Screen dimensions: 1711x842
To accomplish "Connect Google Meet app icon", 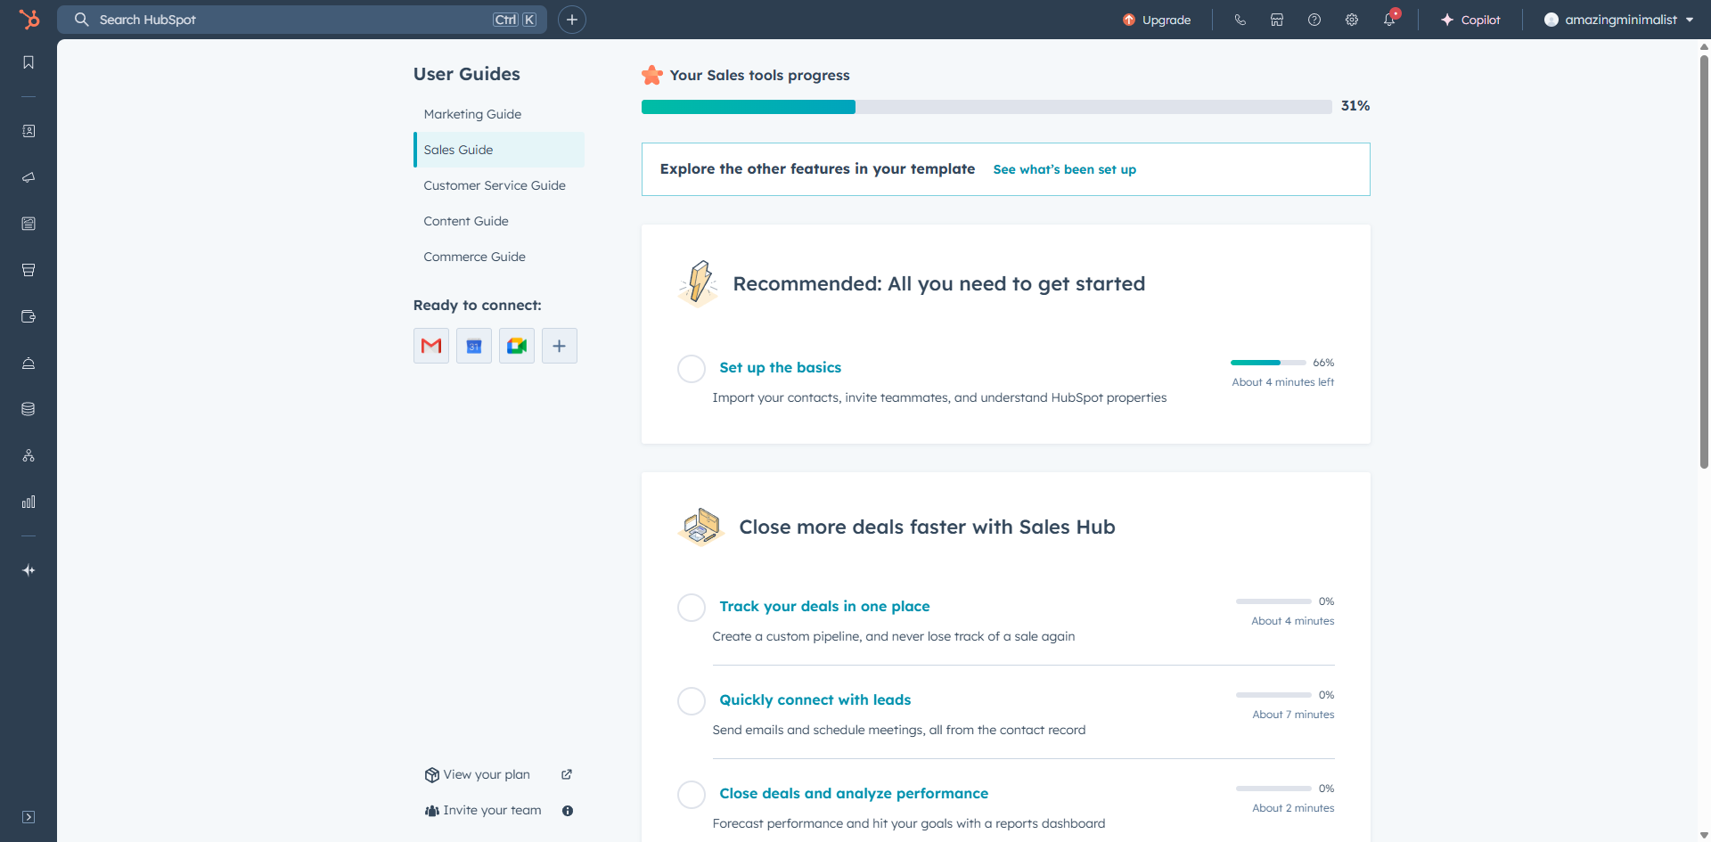I will (x=517, y=346).
